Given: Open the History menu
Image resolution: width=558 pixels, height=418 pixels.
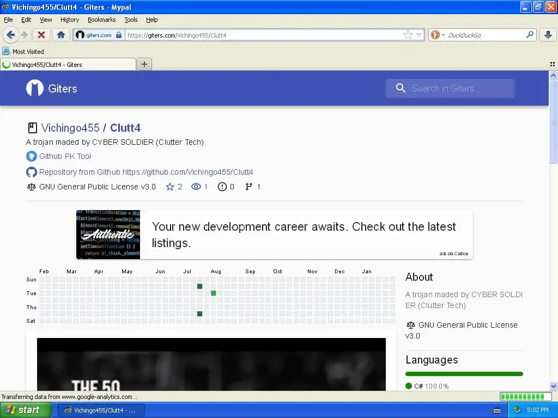Looking at the screenshot, I should [x=69, y=20].
